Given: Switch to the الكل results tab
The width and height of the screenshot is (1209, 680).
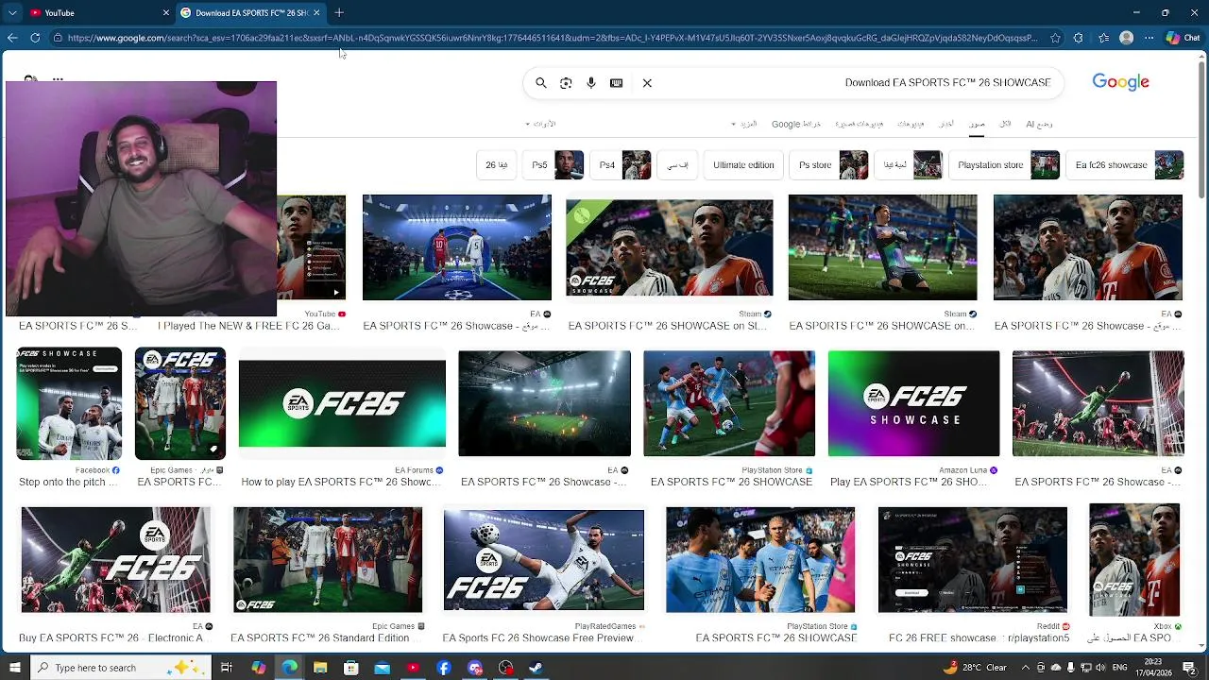Looking at the screenshot, I should tap(1005, 124).
